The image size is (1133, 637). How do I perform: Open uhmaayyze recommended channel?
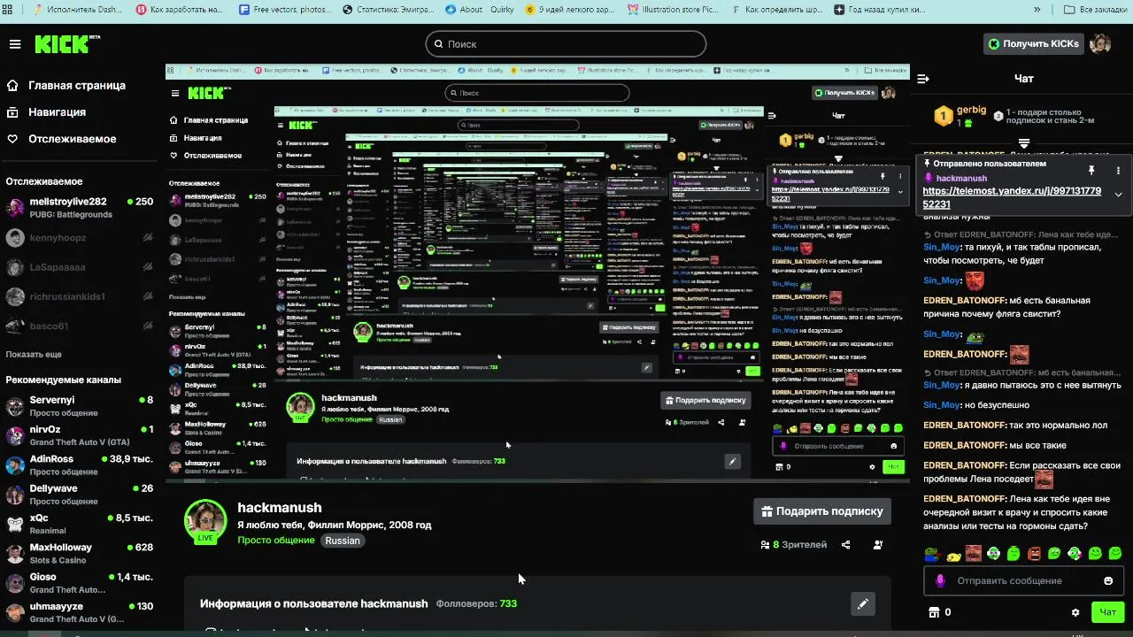(80, 611)
